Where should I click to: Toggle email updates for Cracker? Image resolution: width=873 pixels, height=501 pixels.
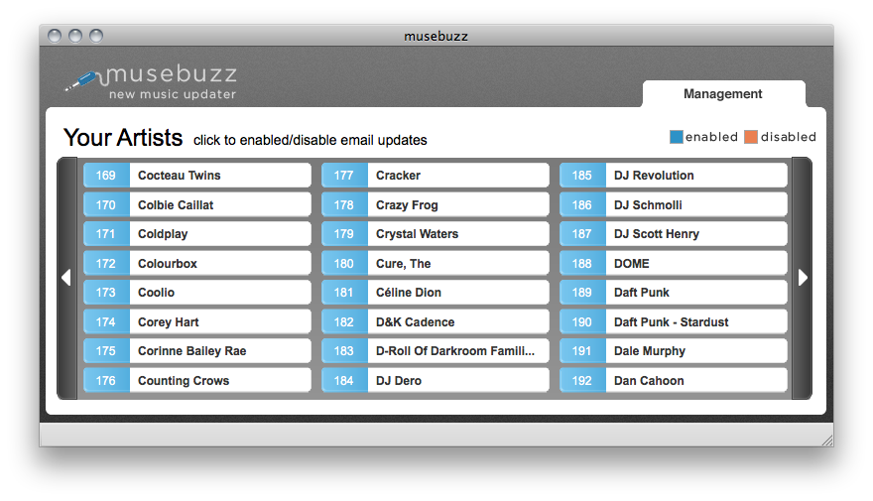[x=436, y=176]
